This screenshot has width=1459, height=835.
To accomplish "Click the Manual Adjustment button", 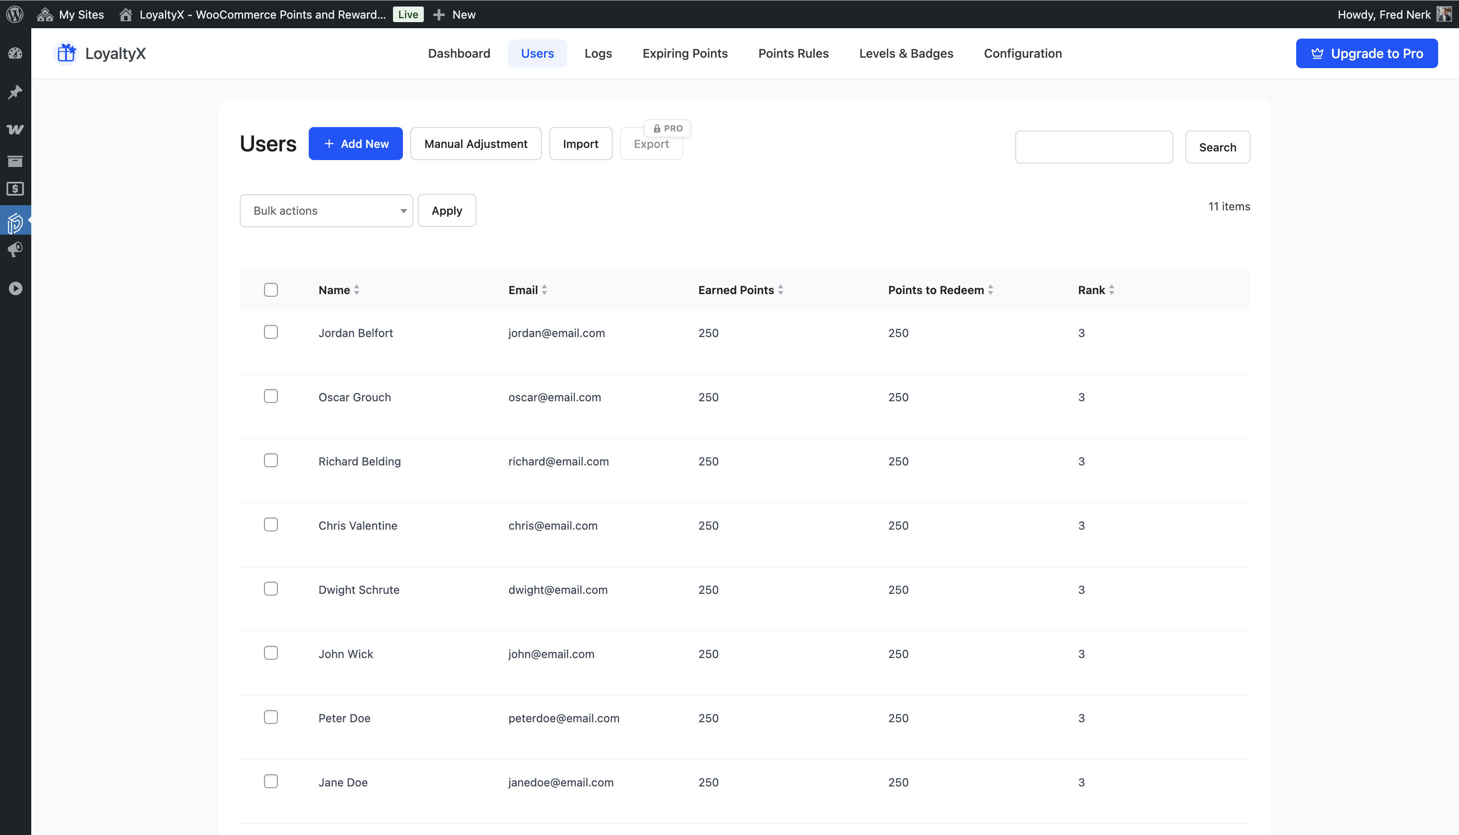I will (475, 144).
